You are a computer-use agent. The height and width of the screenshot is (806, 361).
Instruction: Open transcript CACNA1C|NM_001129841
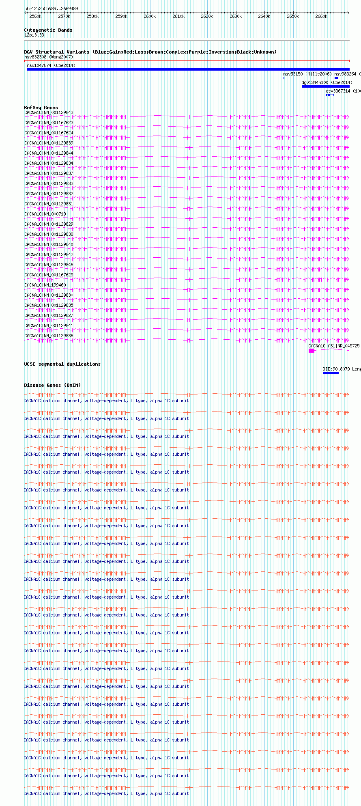point(49,326)
